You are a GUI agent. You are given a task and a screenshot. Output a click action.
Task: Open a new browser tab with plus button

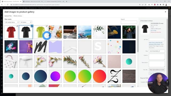(x=67, y=2)
